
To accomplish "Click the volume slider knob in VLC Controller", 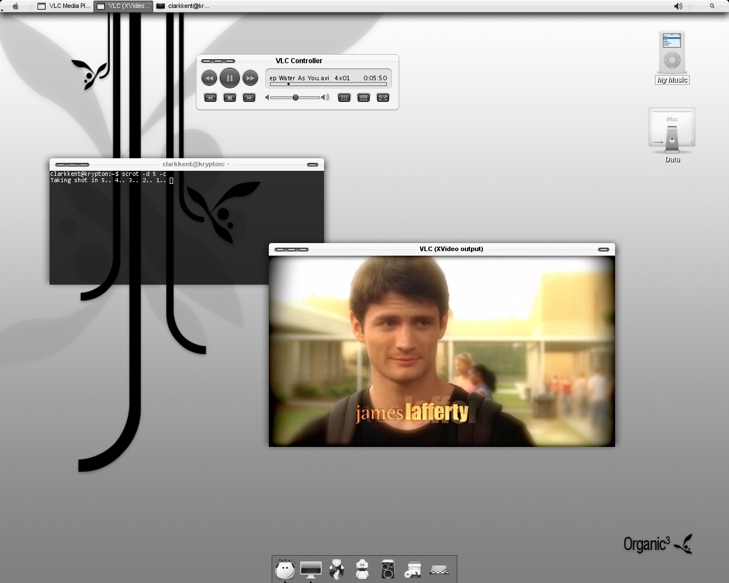I will [296, 97].
